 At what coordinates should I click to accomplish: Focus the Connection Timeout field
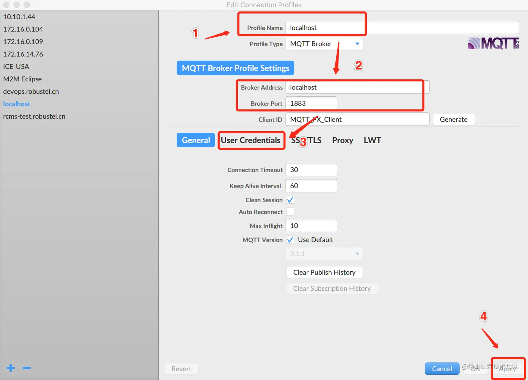[311, 170]
